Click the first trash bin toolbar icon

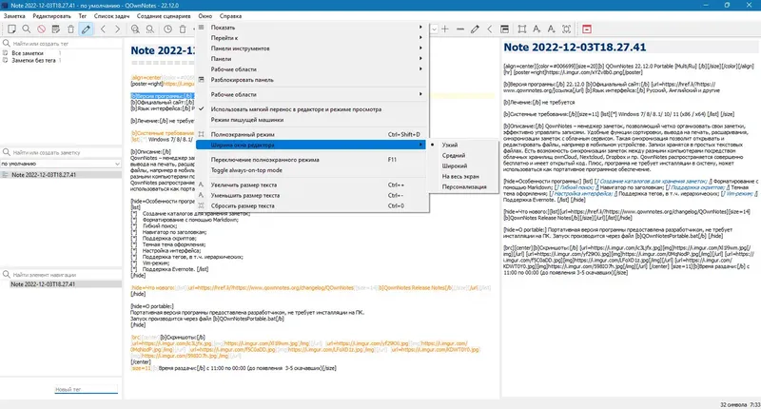70,29
